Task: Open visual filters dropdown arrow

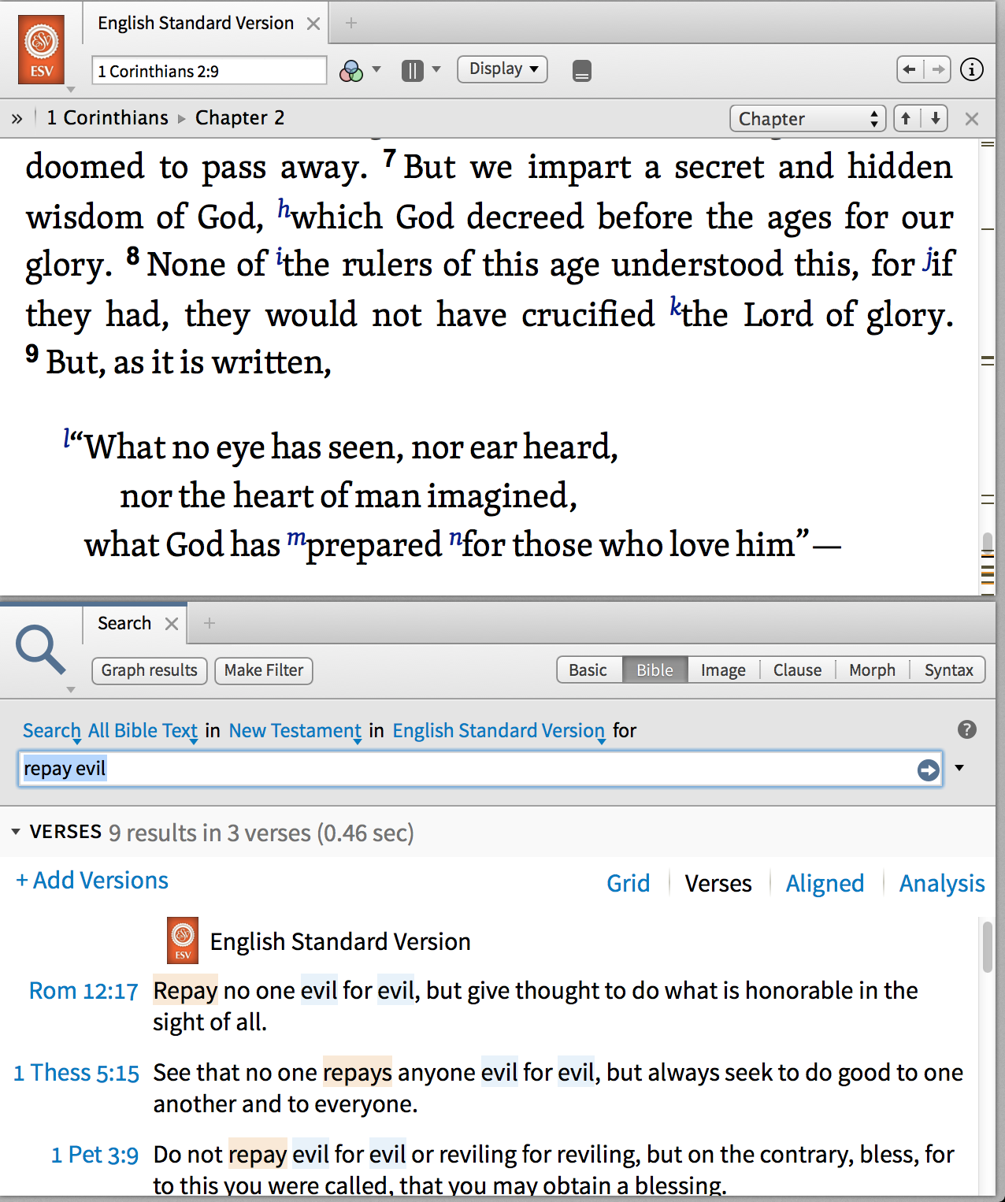Action: tap(376, 69)
